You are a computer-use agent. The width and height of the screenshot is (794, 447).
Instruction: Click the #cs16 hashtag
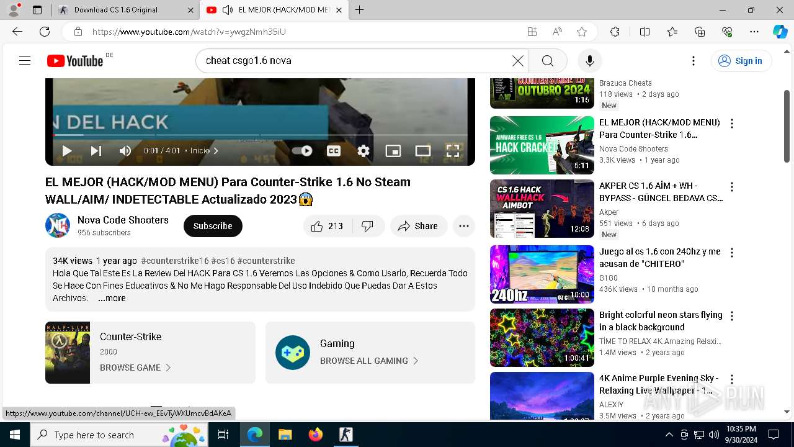[x=223, y=261]
